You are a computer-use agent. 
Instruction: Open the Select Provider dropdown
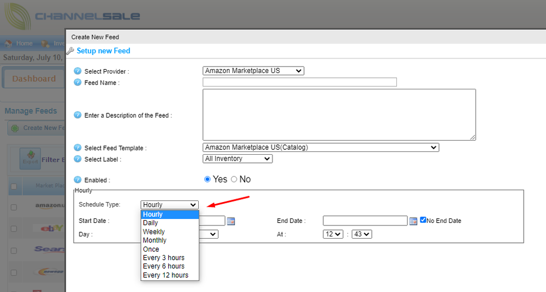(x=253, y=71)
